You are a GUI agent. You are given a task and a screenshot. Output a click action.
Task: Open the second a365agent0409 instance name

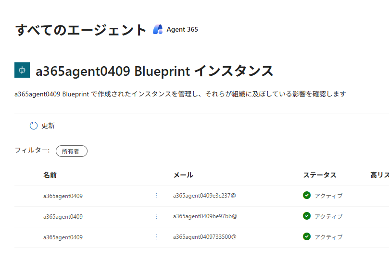(63, 216)
